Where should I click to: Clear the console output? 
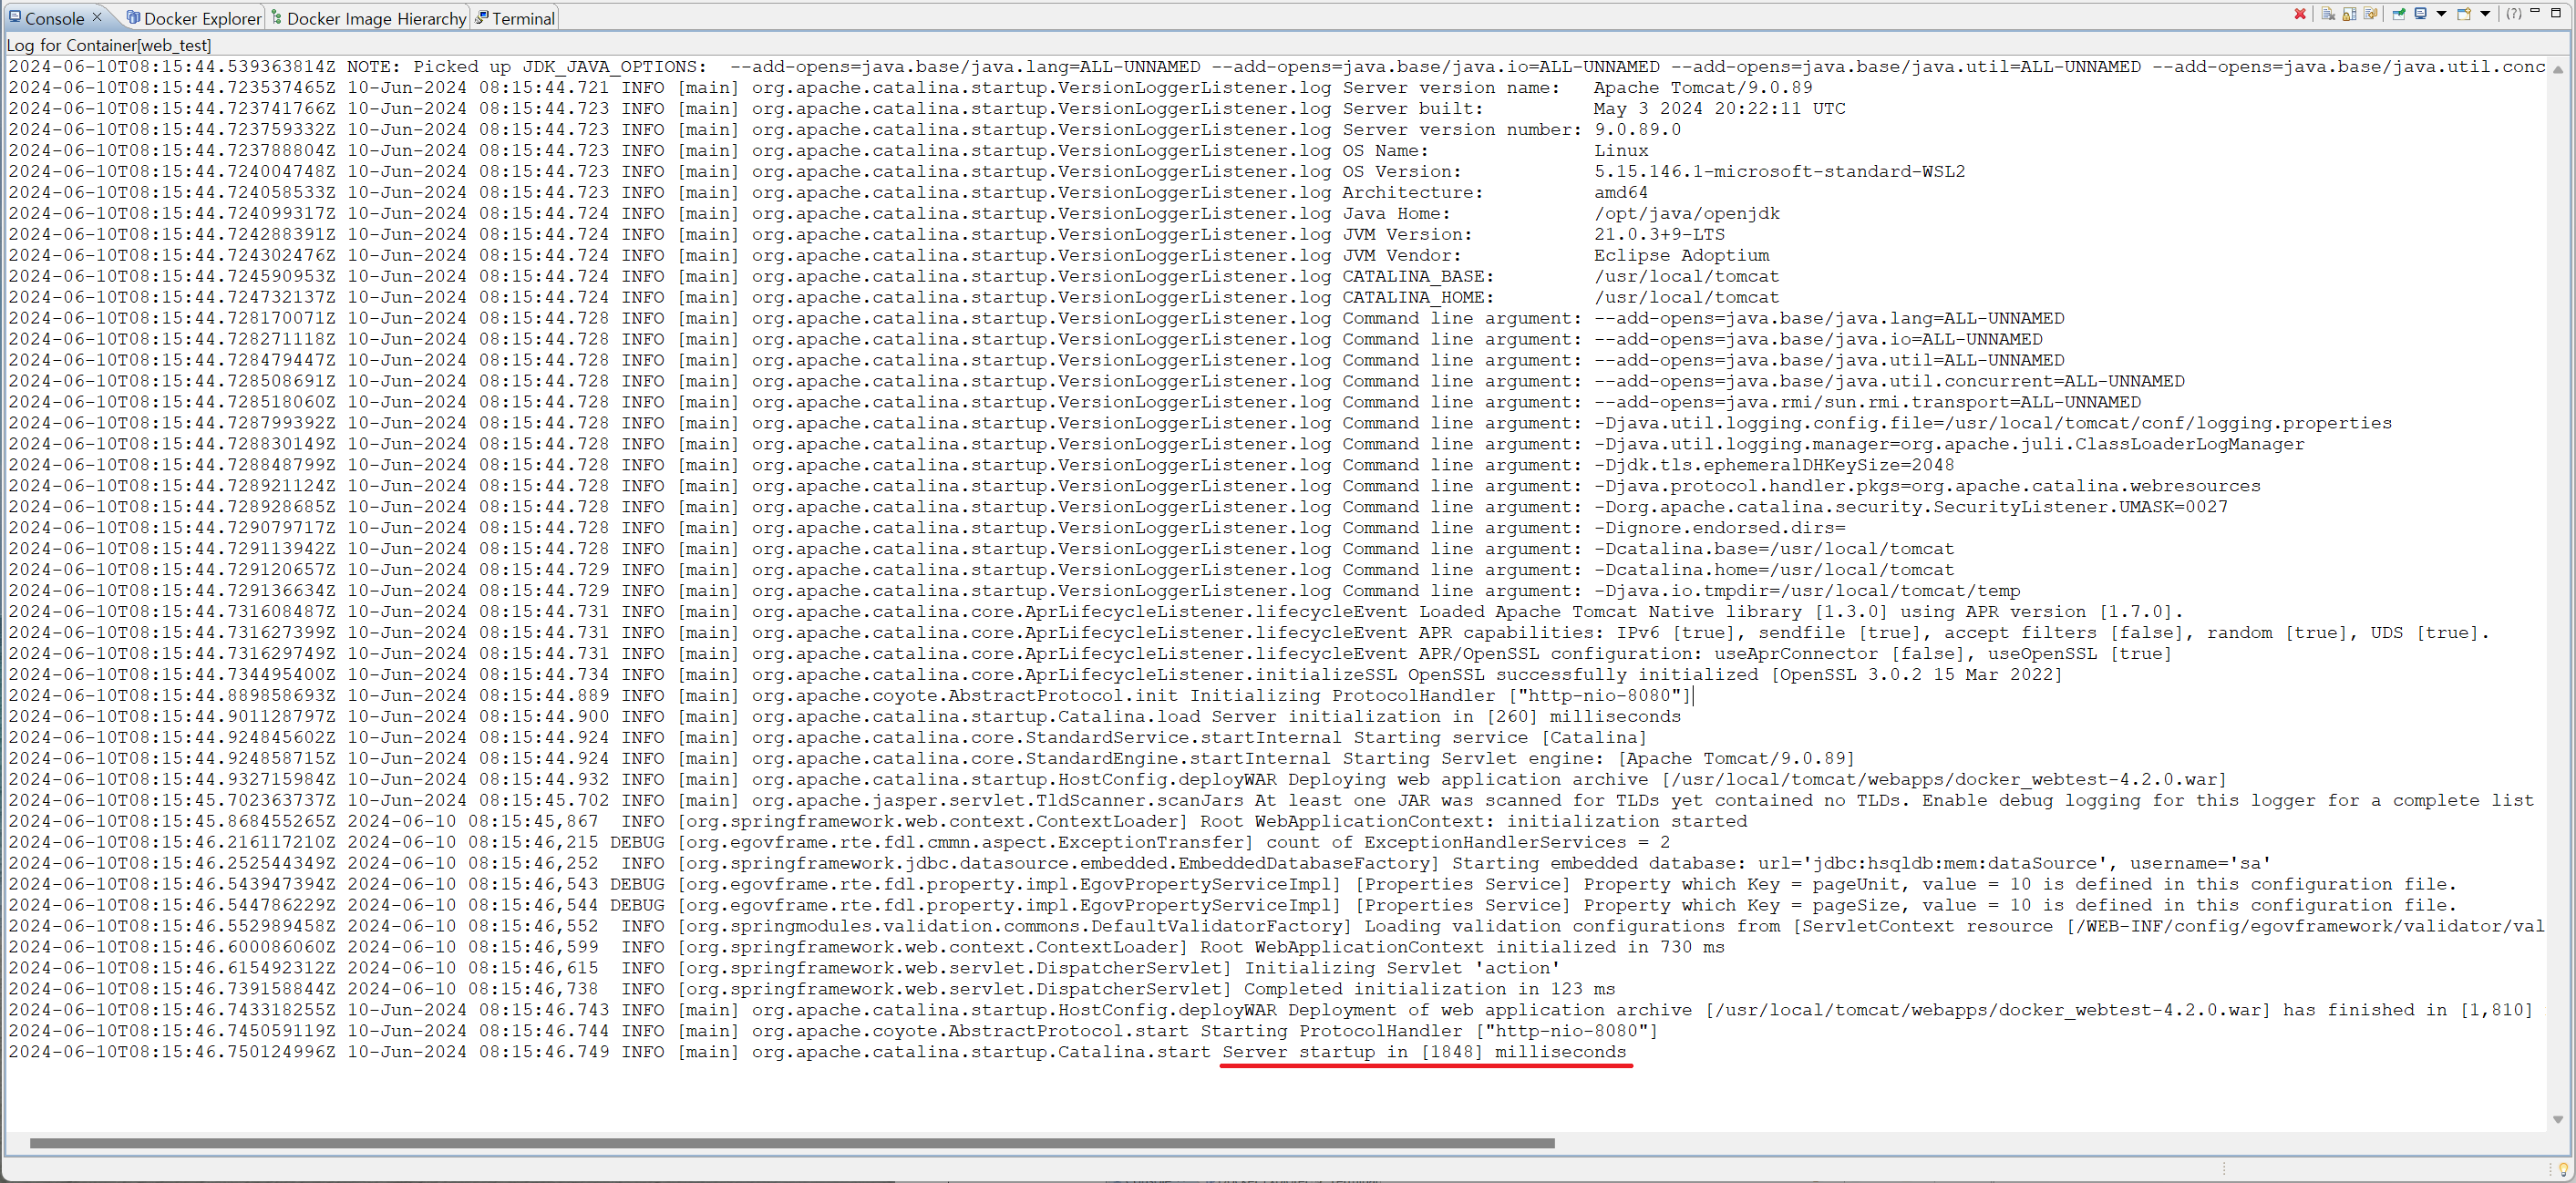click(2329, 14)
